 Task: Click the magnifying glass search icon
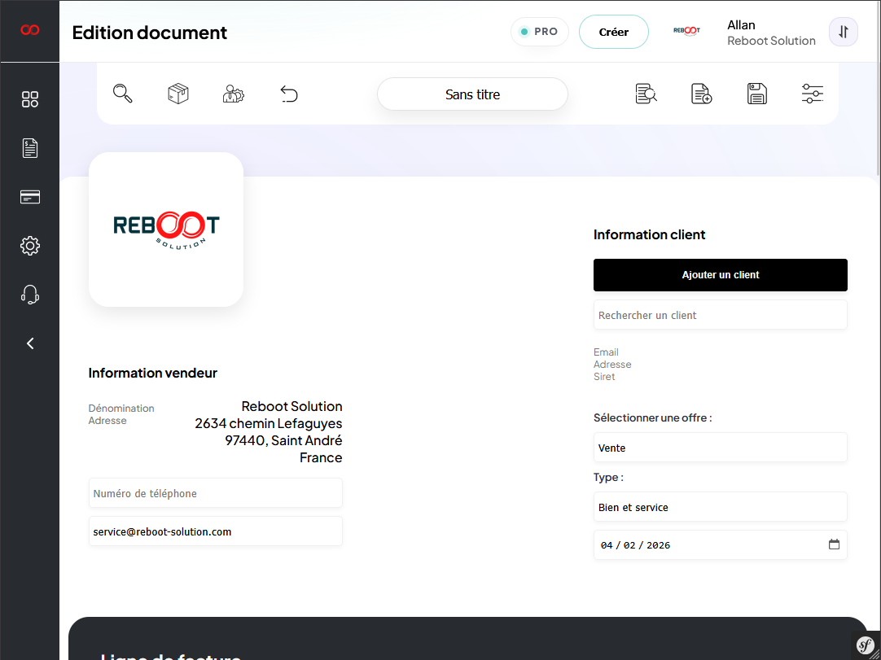(123, 94)
